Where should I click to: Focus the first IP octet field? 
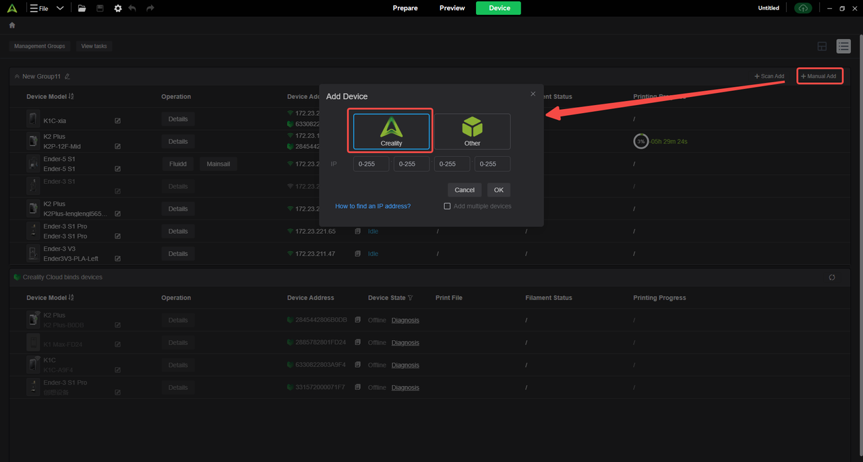tap(371, 164)
